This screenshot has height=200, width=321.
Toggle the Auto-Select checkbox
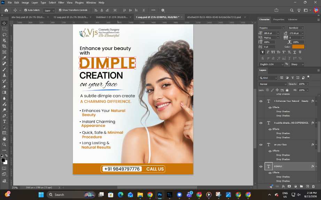[x=26, y=10]
